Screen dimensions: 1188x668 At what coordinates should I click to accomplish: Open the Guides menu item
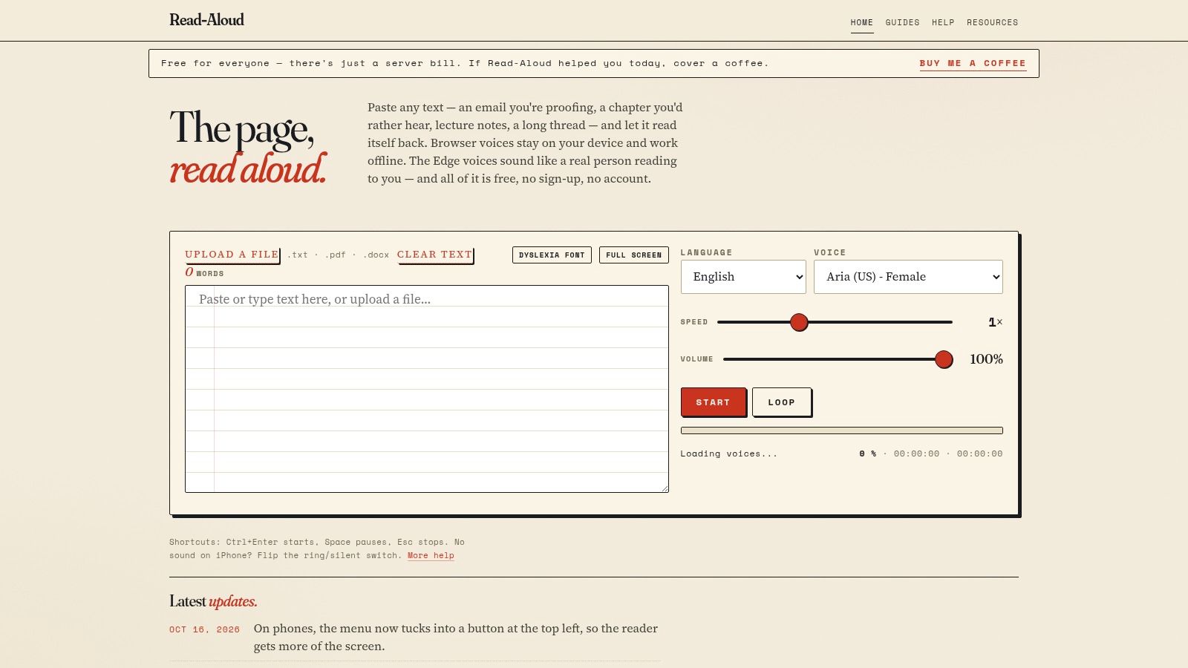tap(902, 22)
